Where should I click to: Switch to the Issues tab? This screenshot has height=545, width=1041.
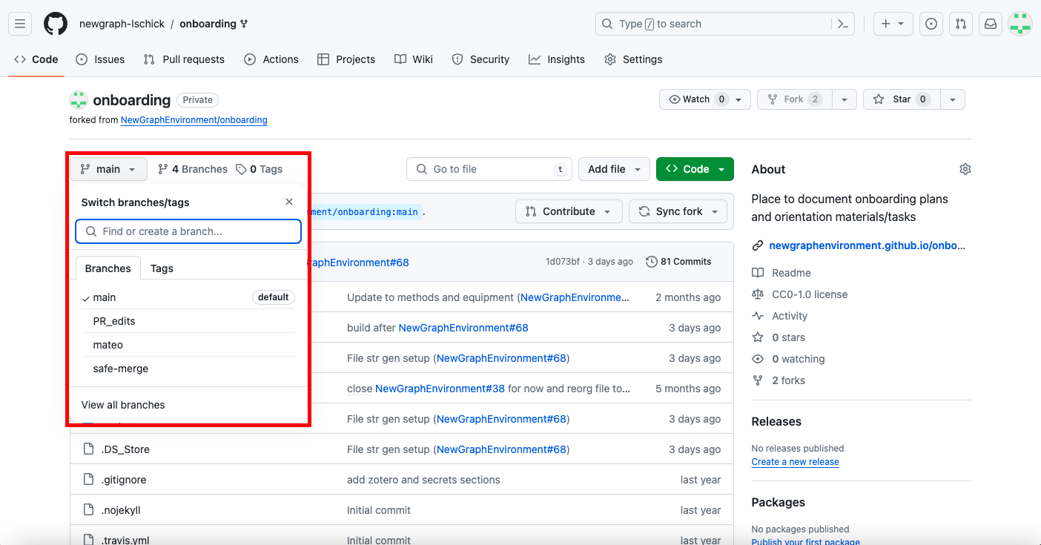click(x=100, y=59)
